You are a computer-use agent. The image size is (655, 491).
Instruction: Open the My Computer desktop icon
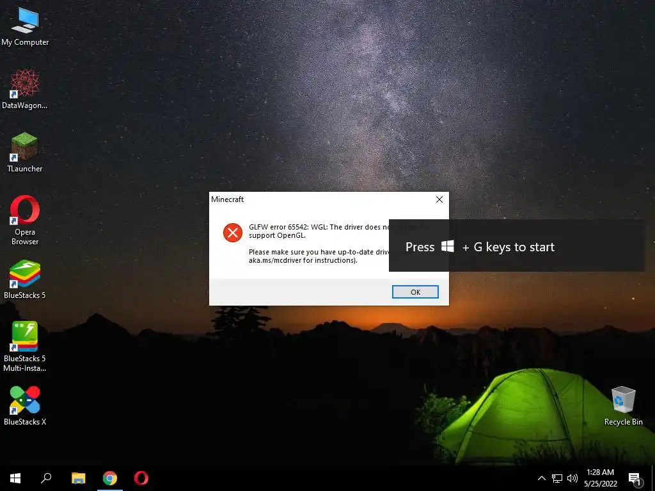tap(25, 27)
